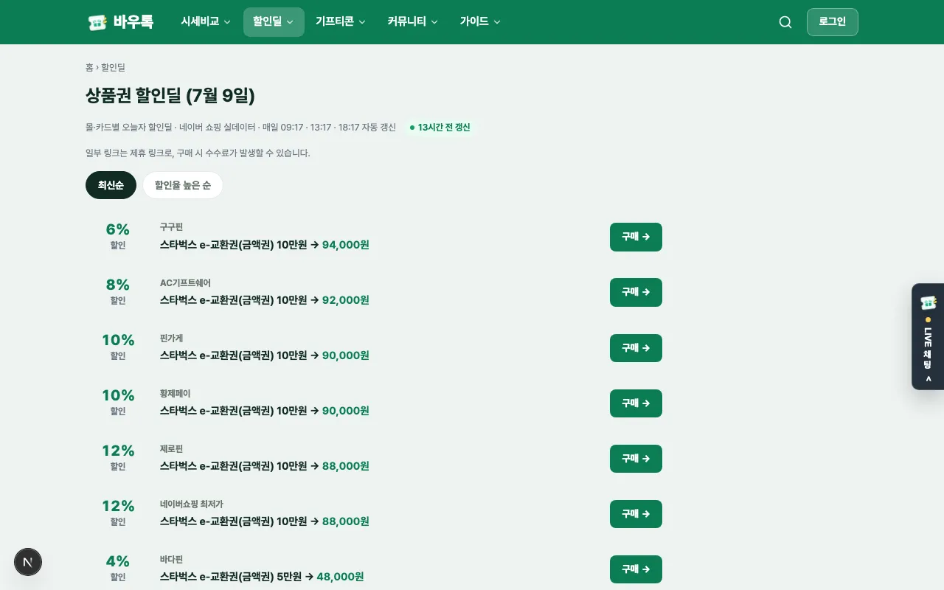Open the search magnifier icon
This screenshot has width=944, height=590.
point(785,22)
